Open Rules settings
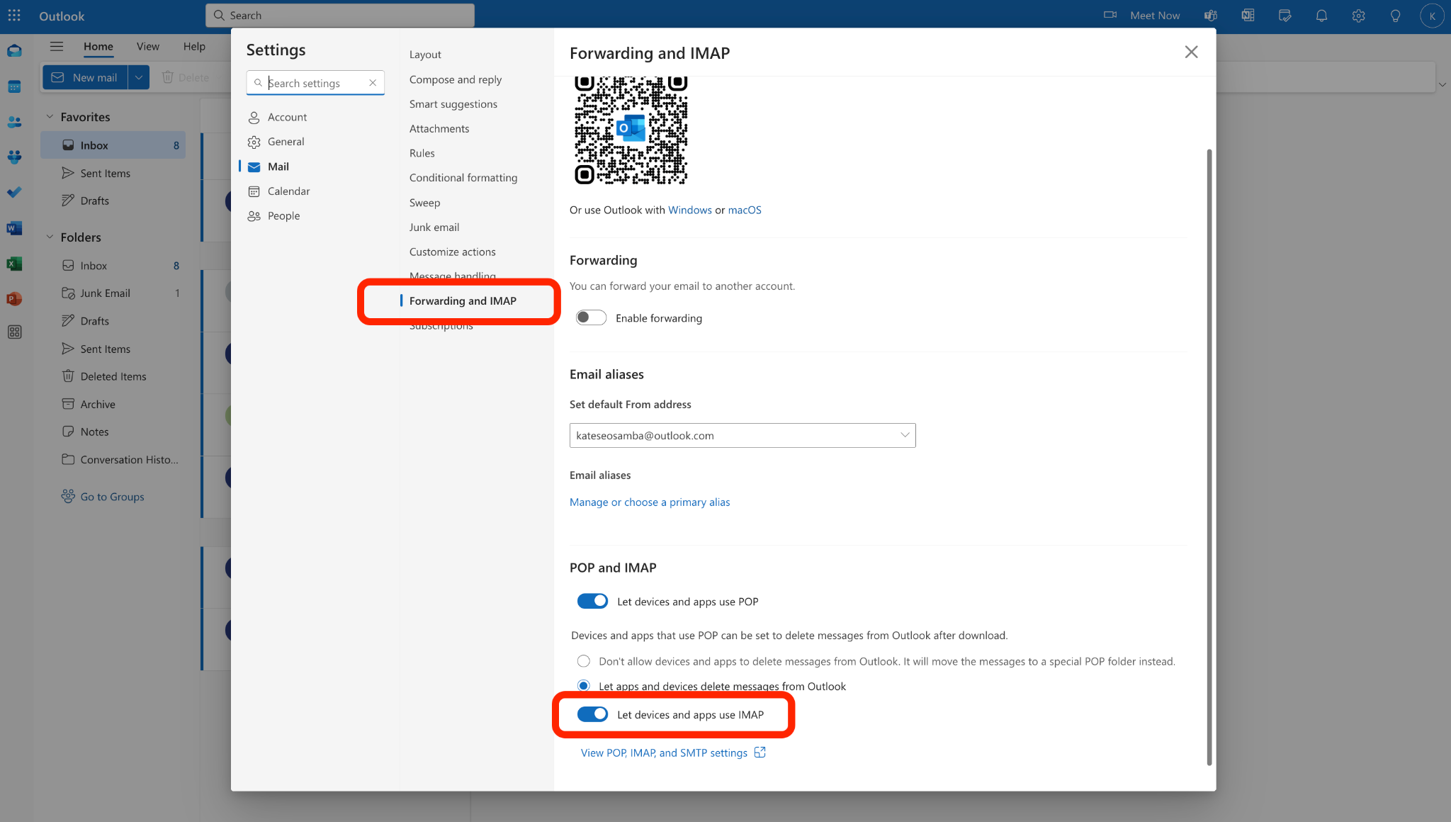Screen dimensions: 1451x822 [x=422, y=153]
